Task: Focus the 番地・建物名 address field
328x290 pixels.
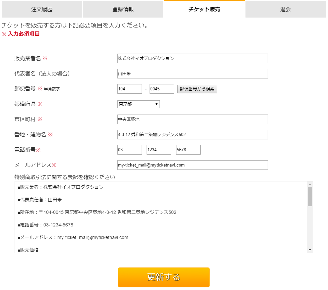Action: (192, 135)
